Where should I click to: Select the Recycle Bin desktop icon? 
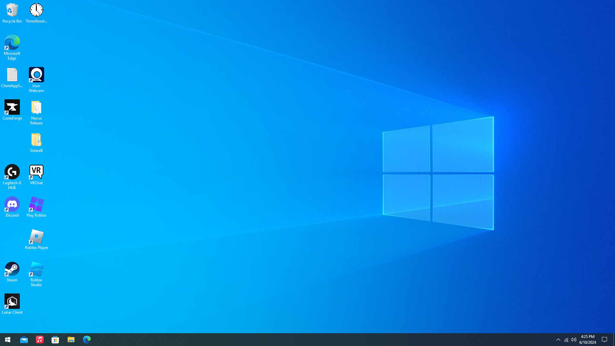pyautogui.click(x=12, y=10)
